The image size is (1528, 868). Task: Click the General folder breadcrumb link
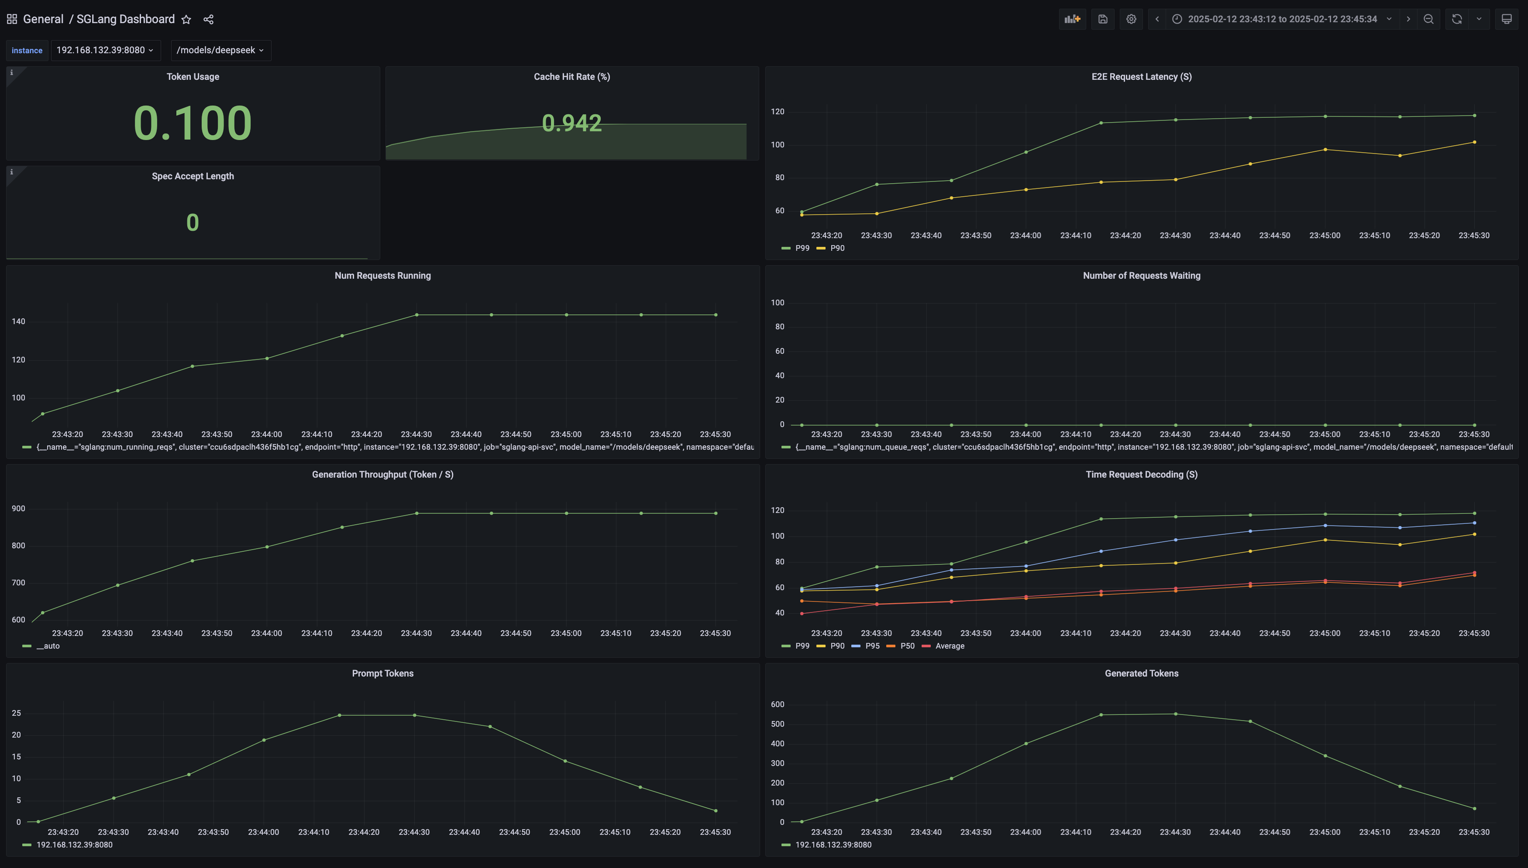click(43, 19)
